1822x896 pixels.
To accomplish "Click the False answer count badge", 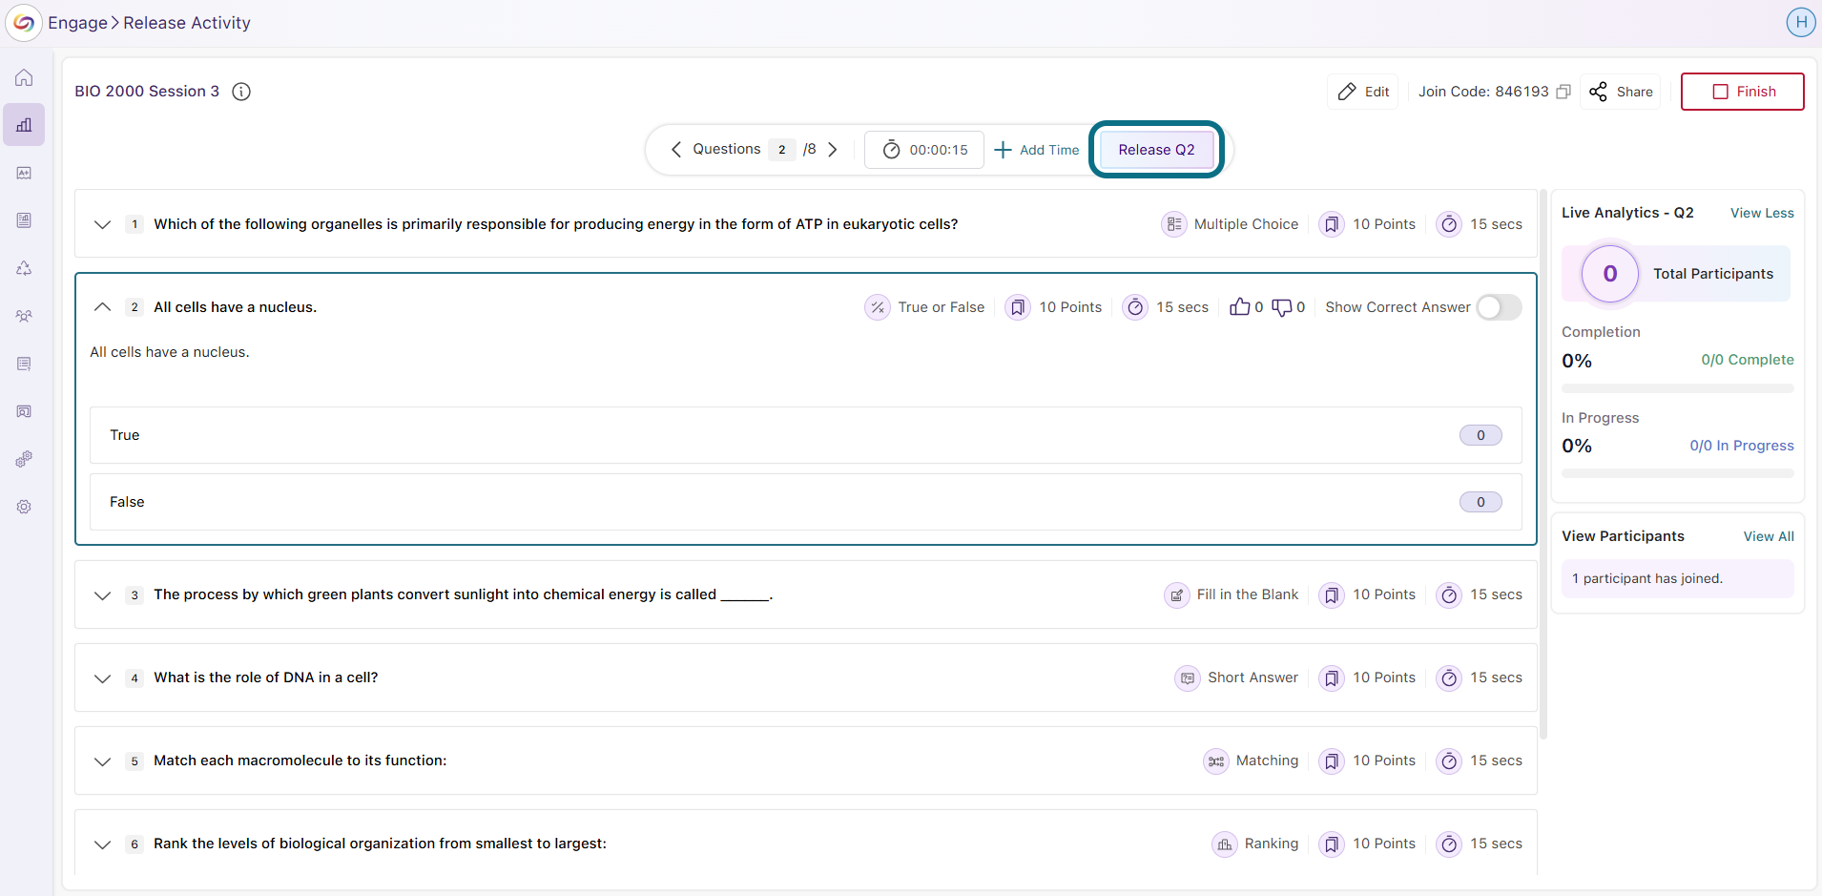I will tap(1480, 502).
